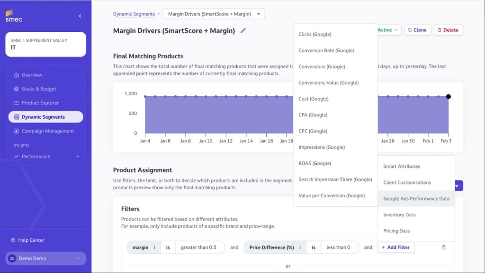Click the last data point on the chart

448,97
